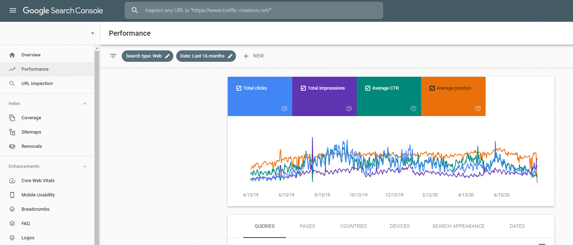Select the orange Average position card
573x245 pixels.
[453, 96]
